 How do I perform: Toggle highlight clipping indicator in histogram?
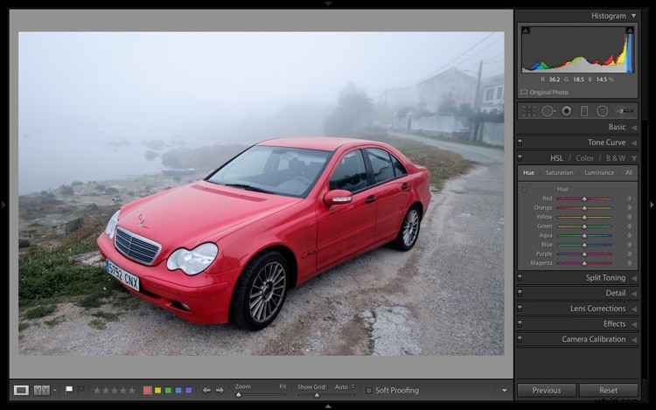click(x=630, y=30)
